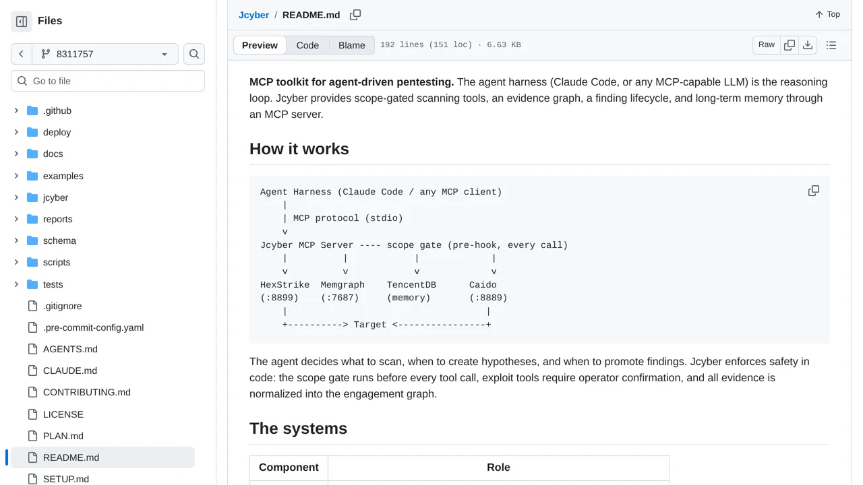Expand the examples folder chevron
Screen dimensions: 863x485
[x=16, y=176]
